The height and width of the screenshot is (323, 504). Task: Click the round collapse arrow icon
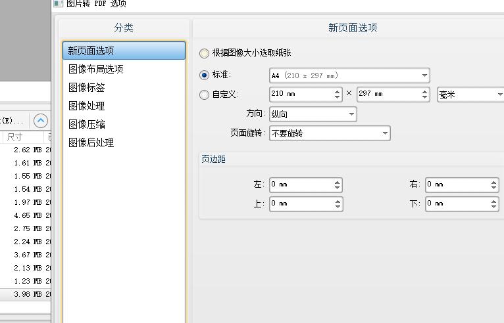coord(41,121)
